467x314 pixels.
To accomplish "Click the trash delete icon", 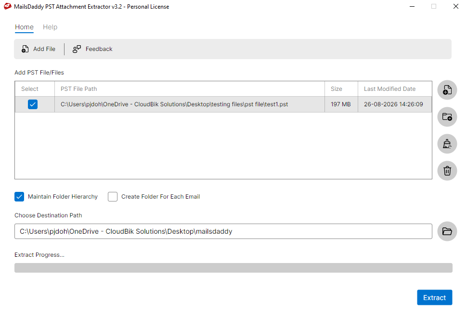I will (x=447, y=171).
